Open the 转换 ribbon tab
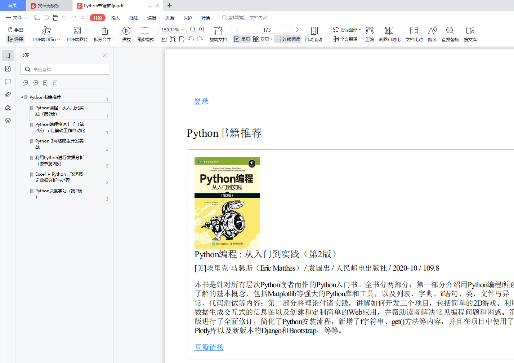The image size is (514, 363). tap(206, 18)
